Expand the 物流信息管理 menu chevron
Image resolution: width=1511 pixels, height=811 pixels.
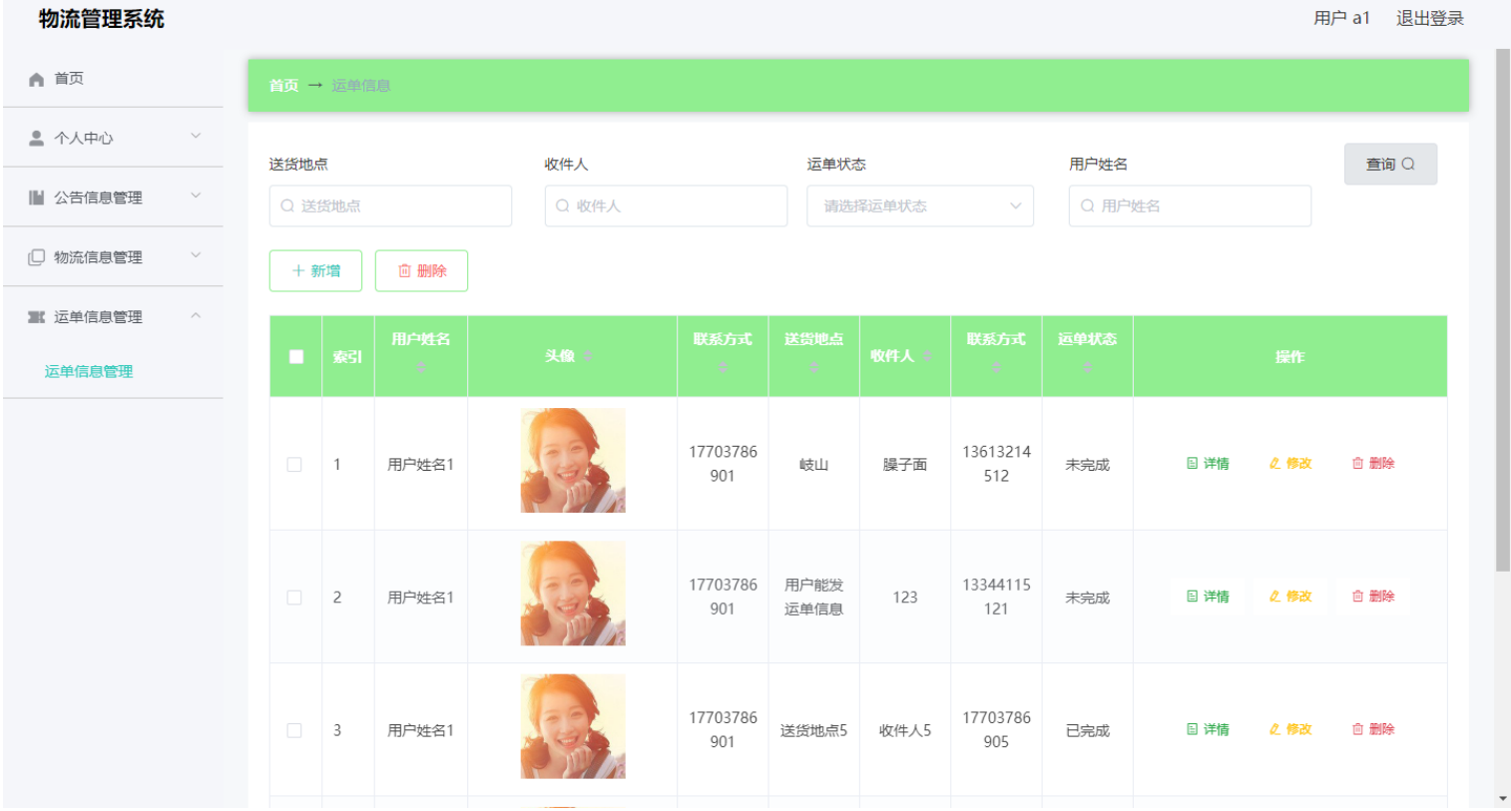(196, 256)
